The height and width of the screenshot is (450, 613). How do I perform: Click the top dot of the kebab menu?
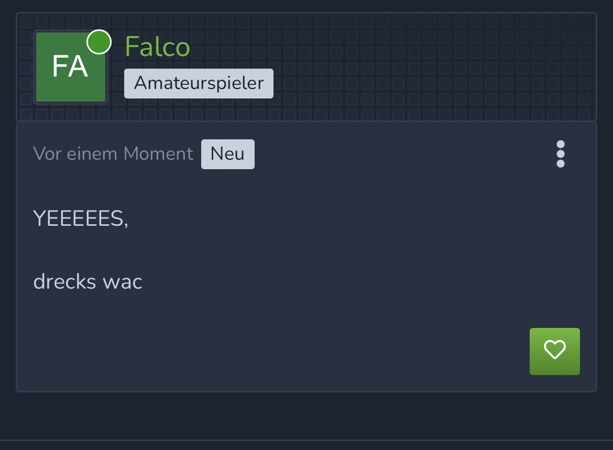[x=560, y=144]
